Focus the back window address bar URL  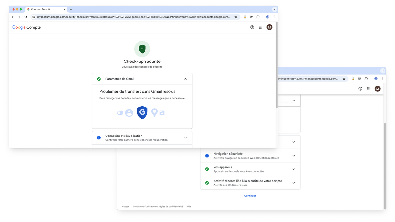[x=308, y=79]
